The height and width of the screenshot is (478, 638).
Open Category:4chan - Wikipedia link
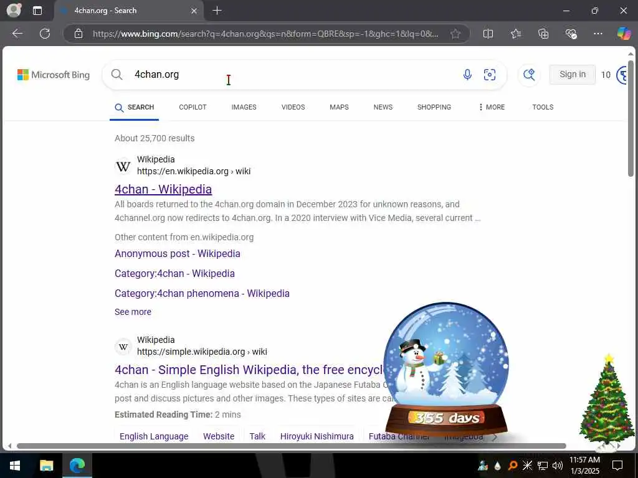pos(174,274)
